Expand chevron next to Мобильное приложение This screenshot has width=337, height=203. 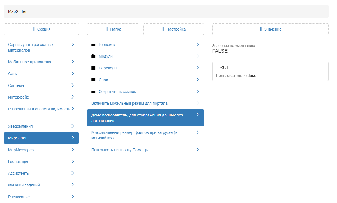[73, 62]
